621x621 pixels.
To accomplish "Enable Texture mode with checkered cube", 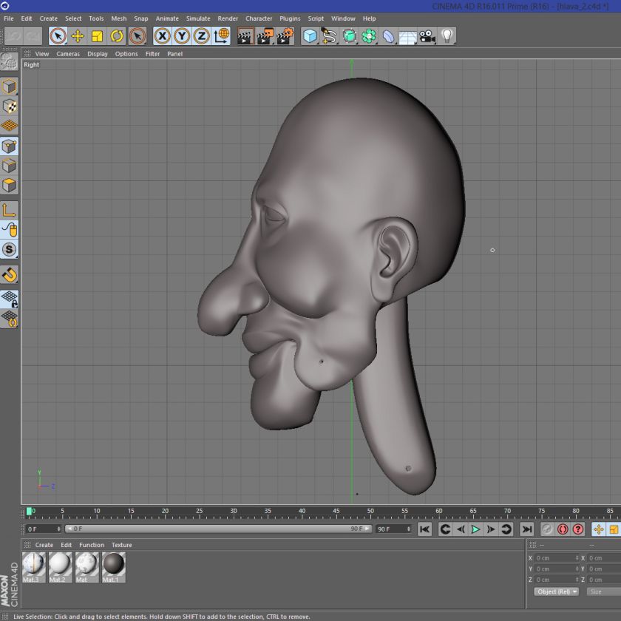I will [x=9, y=106].
